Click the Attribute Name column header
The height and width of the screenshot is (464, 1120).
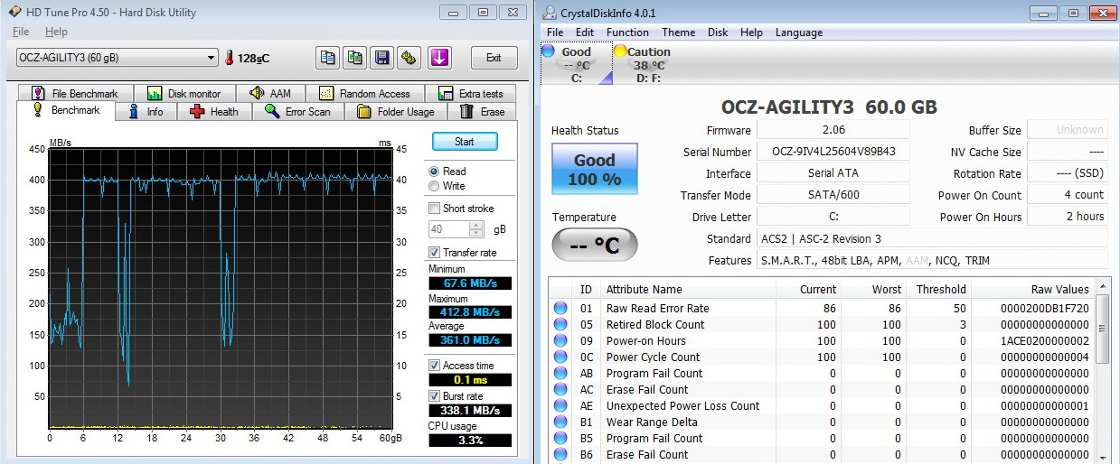click(x=688, y=290)
